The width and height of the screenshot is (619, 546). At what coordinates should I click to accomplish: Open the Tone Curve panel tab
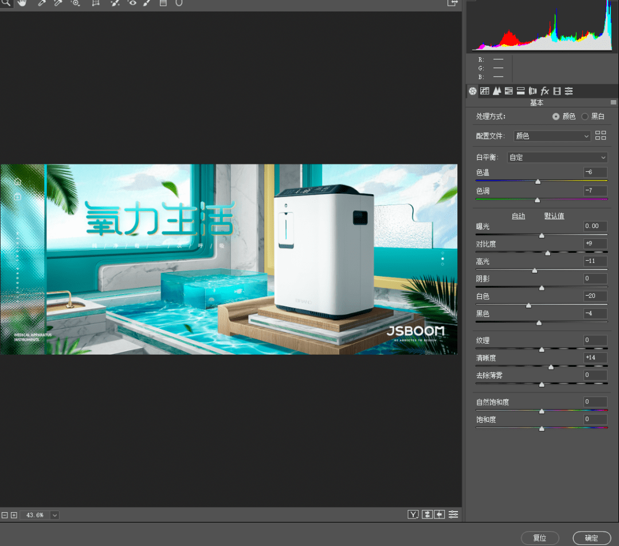484,91
